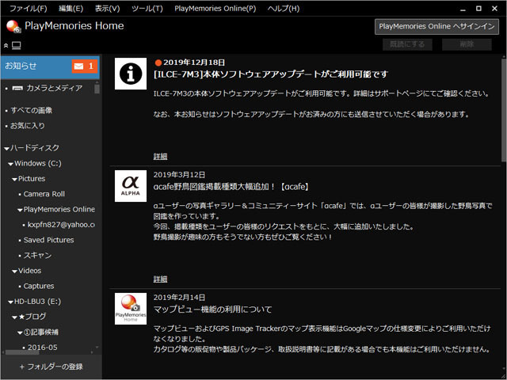Open the 表示(V) menu
The width and height of the screenshot is (507, 380).
pyautogui.click(x=108, y=9)
